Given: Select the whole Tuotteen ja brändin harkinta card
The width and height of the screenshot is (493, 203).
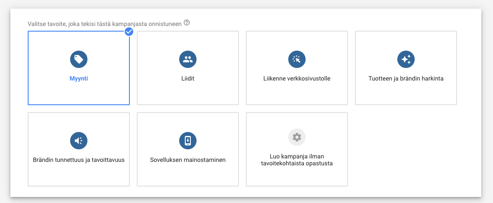Looking at the screenshot, I should point(406,93).
